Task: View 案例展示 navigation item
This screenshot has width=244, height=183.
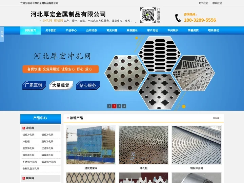Action: (x=132, y=30)
